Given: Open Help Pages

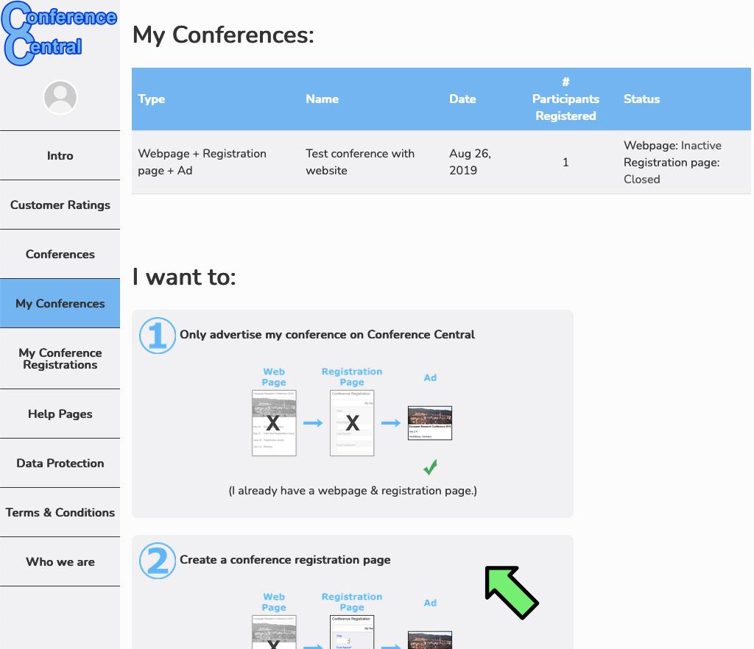Looking at the screenshot, I should click(x=60, y=414).
